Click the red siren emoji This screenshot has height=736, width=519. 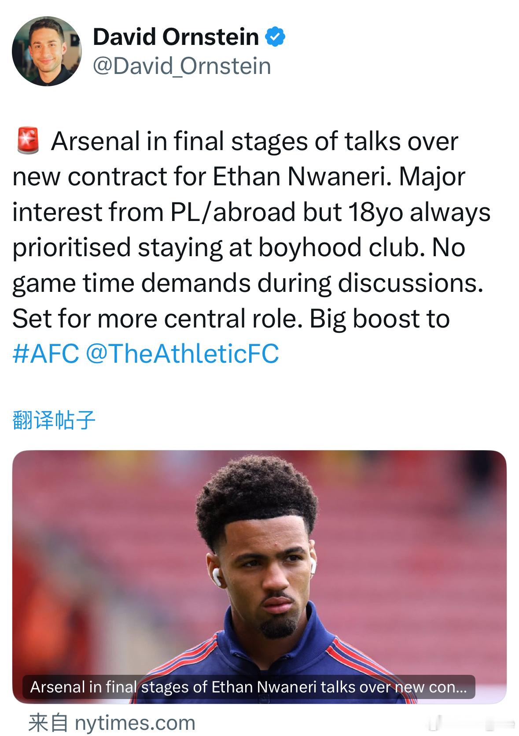(28, 141)
